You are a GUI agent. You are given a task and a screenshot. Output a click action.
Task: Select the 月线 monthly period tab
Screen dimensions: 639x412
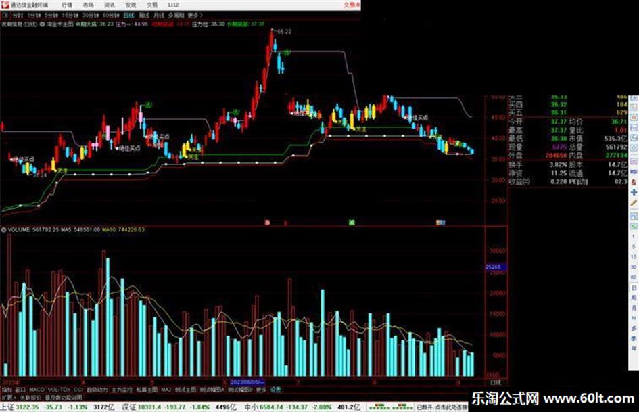click(x=158, y=15)
